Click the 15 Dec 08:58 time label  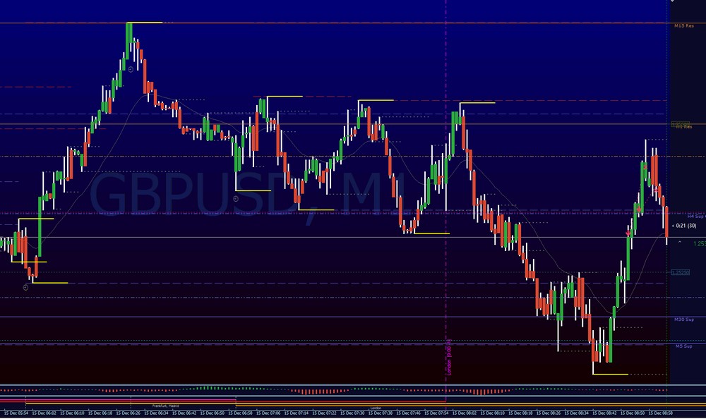pos(661,413)
